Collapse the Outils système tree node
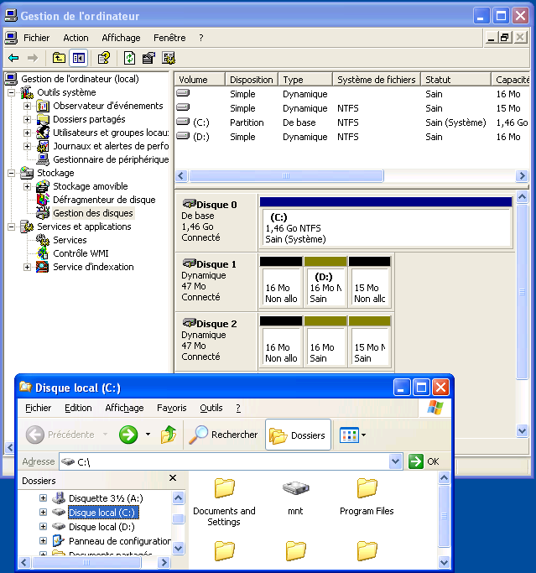 tap(12, 92)
